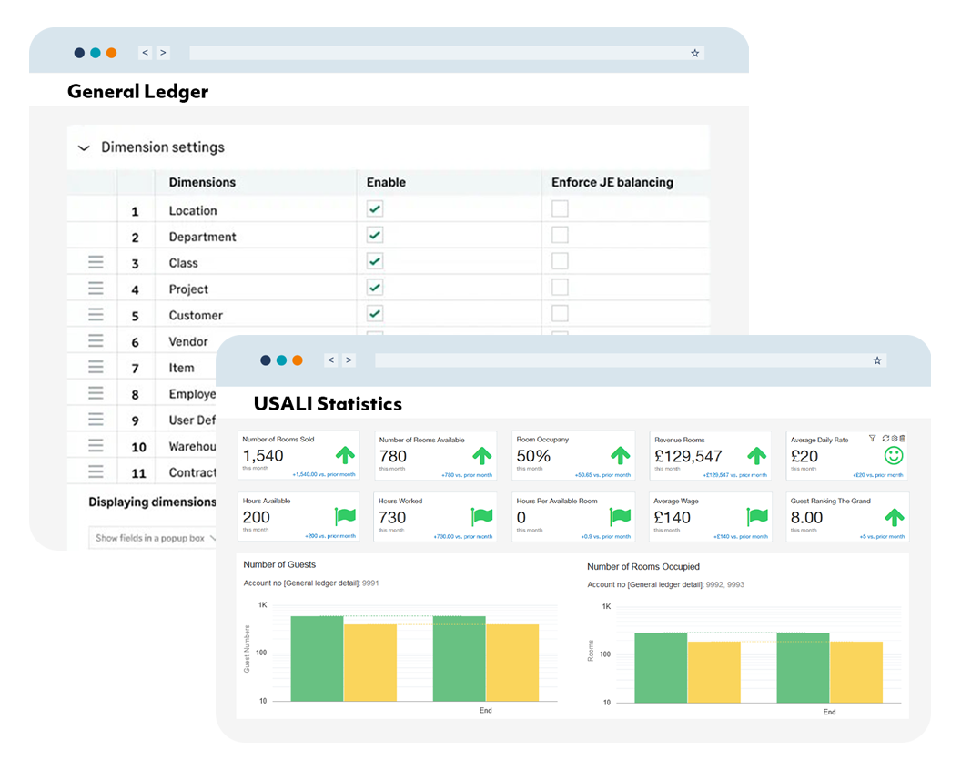The width and height of the screenshot is (961, 770).
Task: Open the Show fields in a popup box dropdown
Action: [153, 538]
